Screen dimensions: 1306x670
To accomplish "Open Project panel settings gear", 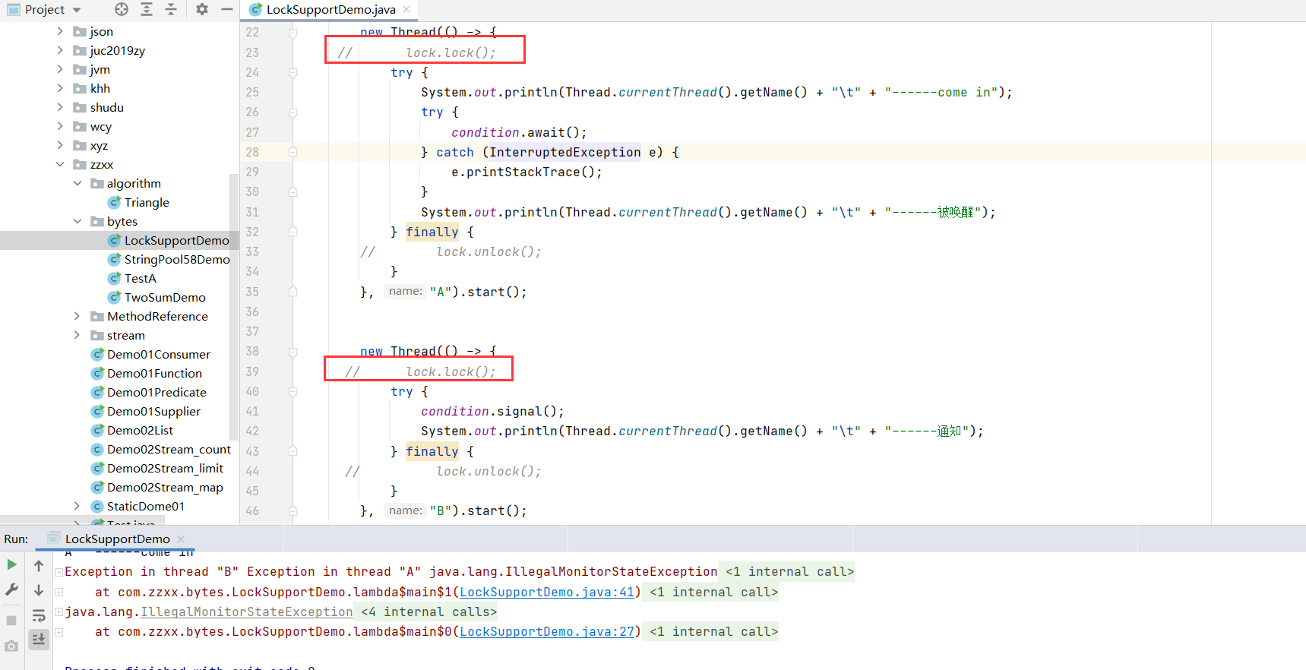I will 201,9.
